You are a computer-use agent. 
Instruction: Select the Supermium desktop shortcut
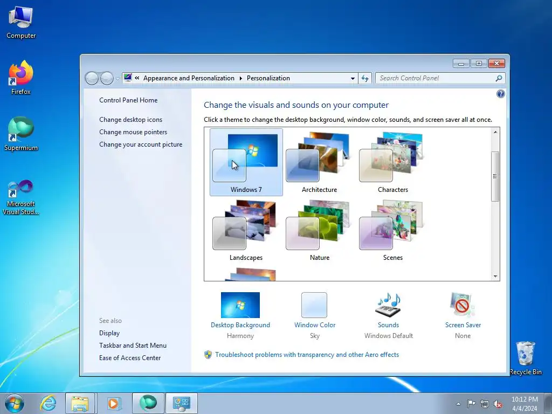21,134
